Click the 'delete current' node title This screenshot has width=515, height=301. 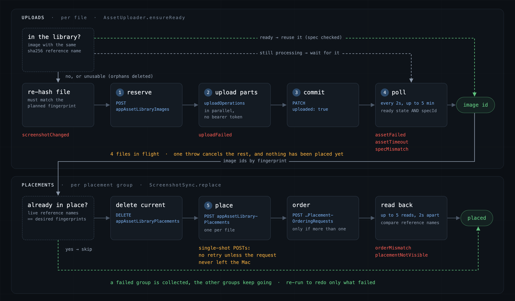tap(141, 205)
